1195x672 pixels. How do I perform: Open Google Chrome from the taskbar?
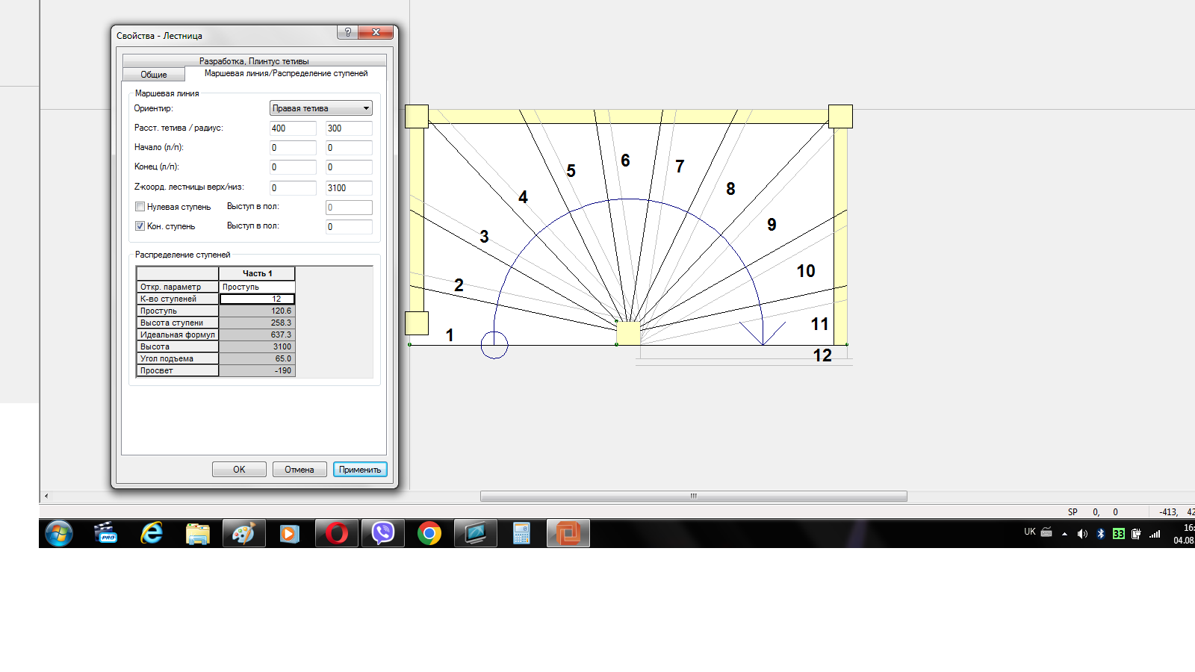pos(429,533)
